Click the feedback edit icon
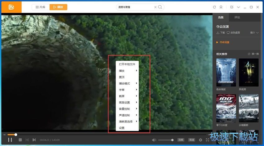 (x=232, y=7)
